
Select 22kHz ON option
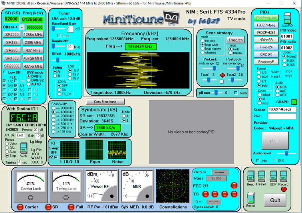click(x=59, y=90)
